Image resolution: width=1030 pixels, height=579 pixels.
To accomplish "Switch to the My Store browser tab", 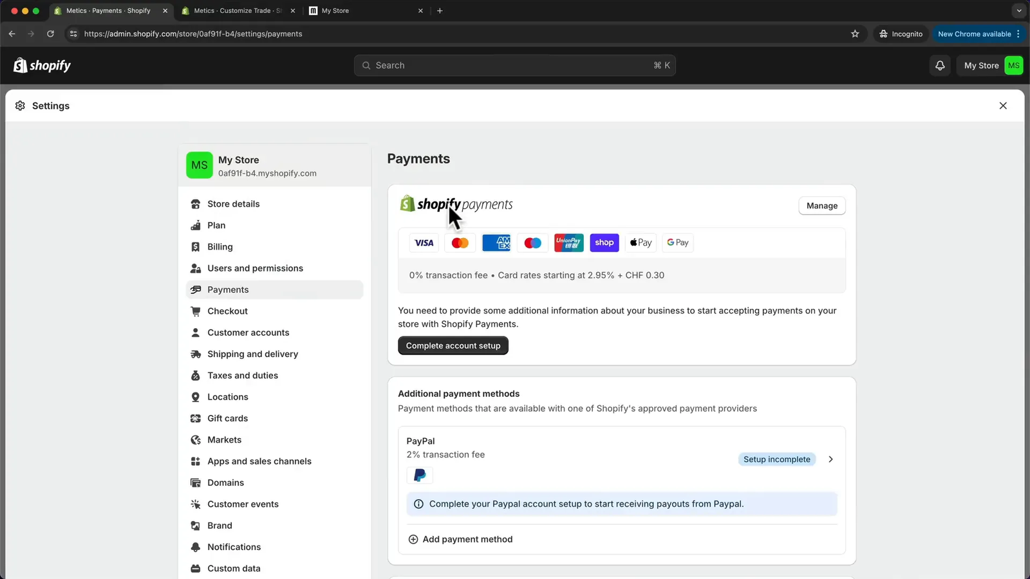I will coord(366,11).
